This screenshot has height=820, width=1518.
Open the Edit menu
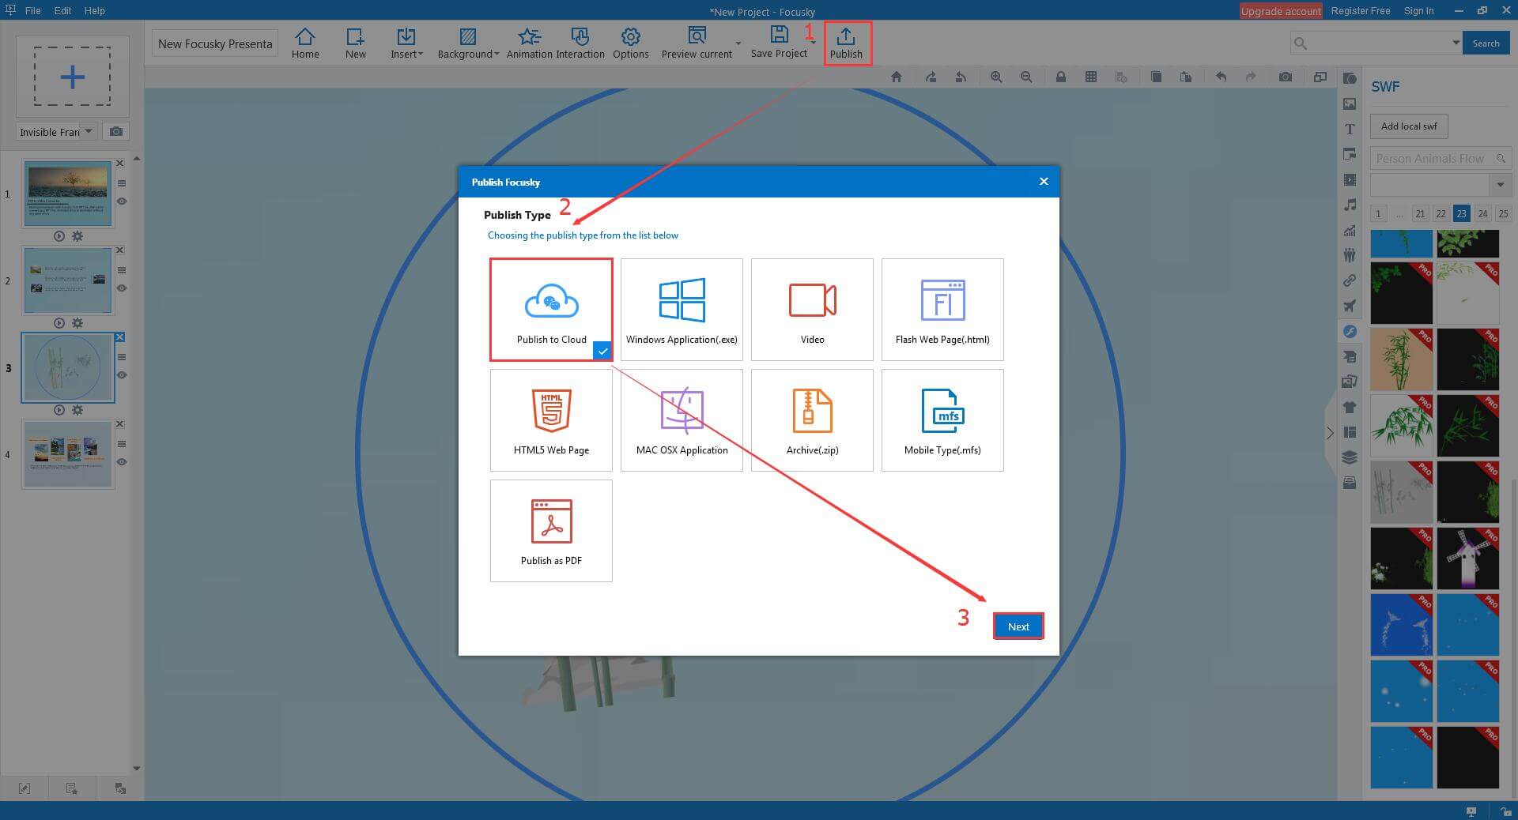pyautogui.click(x=63, y=10)
